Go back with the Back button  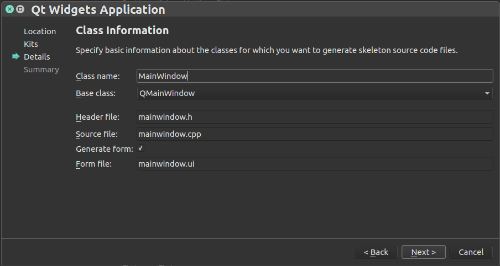pyautogui.click(x=376, y=252)
